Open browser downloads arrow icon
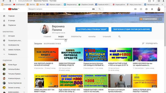Screen dimensions: 166x93 (x=163, y=1)
